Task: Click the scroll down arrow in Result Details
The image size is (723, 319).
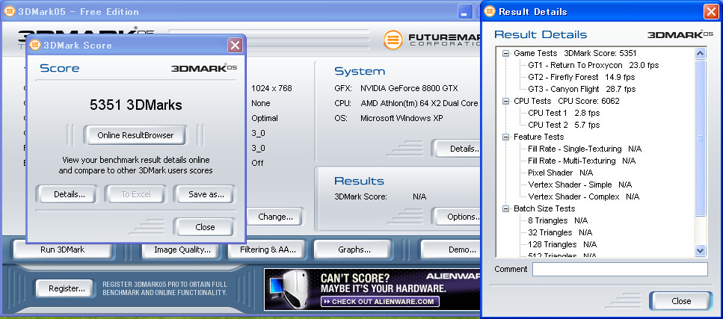Action: click(700, 251)
